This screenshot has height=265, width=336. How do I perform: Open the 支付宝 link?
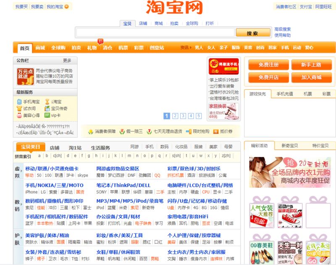(x=306, y=7)
